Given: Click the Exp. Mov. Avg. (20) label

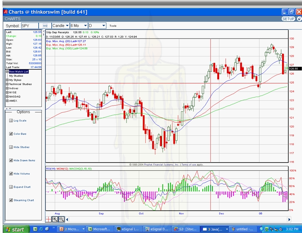Looking at the screenshot, I should pos(66,41).
